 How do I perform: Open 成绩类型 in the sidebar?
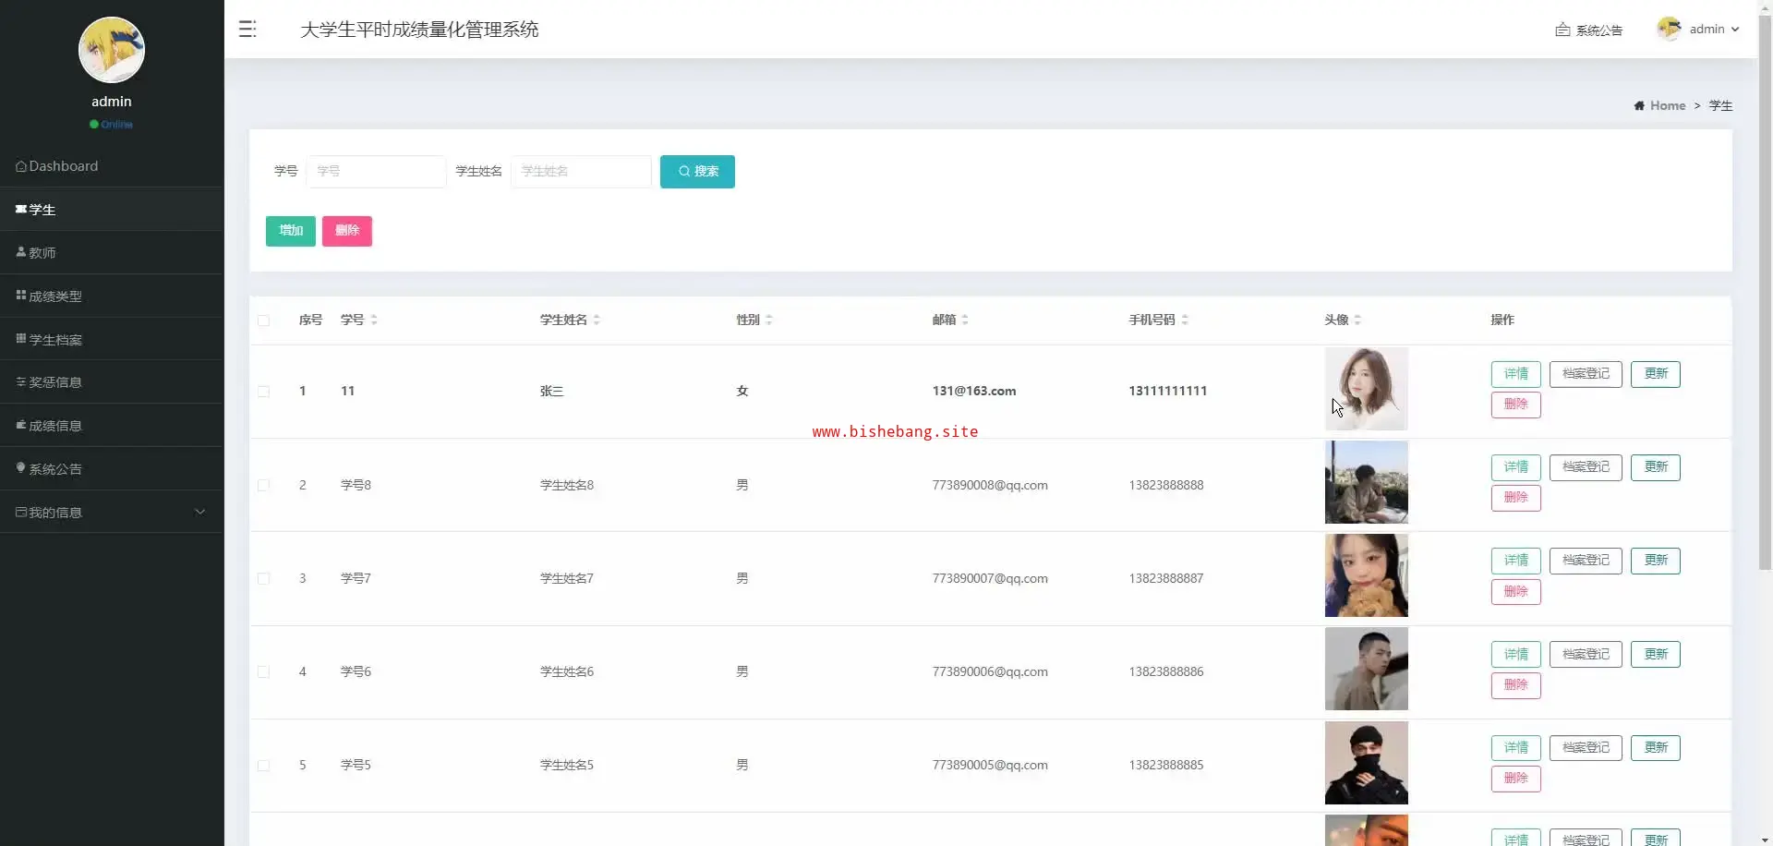(x=112, y=296)
